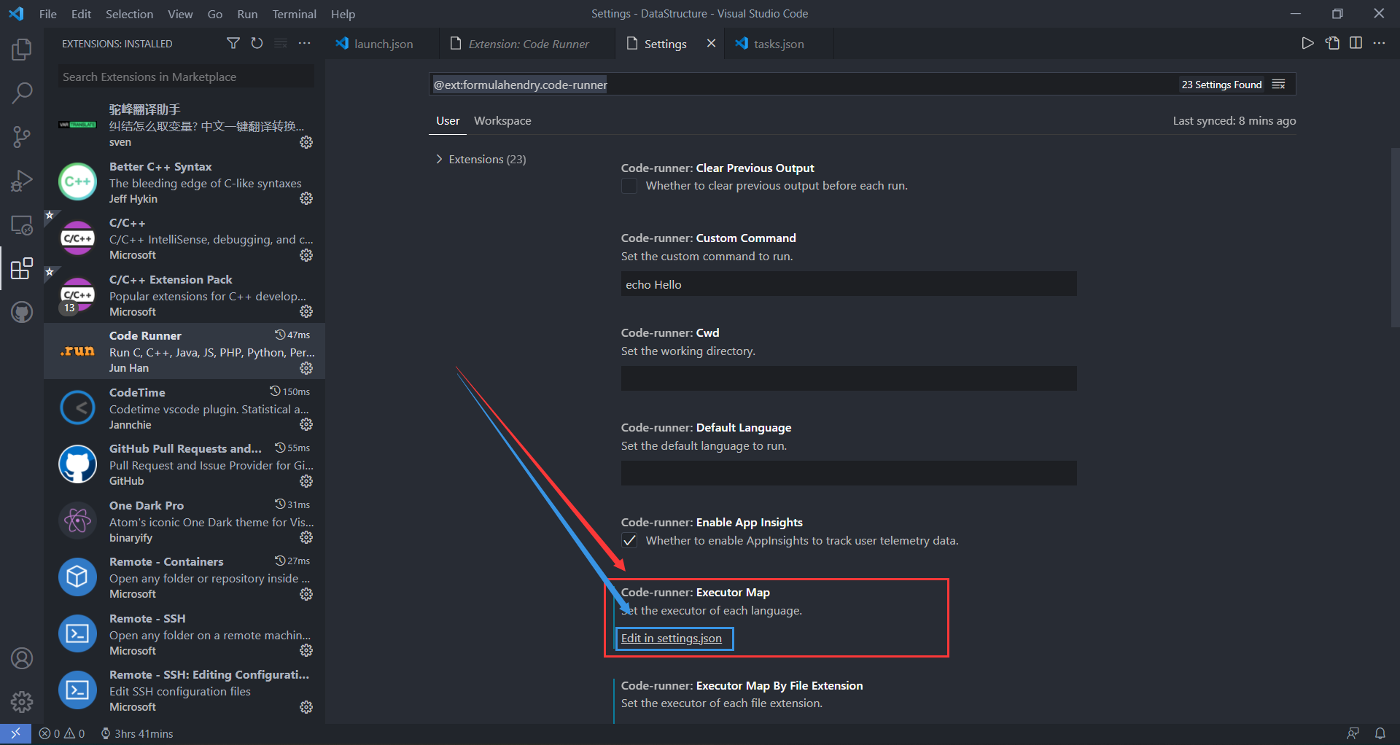The width and height of the screenshot is (1400, 745).
Task: Clear the settings search filter icon
Action: click(1279, 85)
